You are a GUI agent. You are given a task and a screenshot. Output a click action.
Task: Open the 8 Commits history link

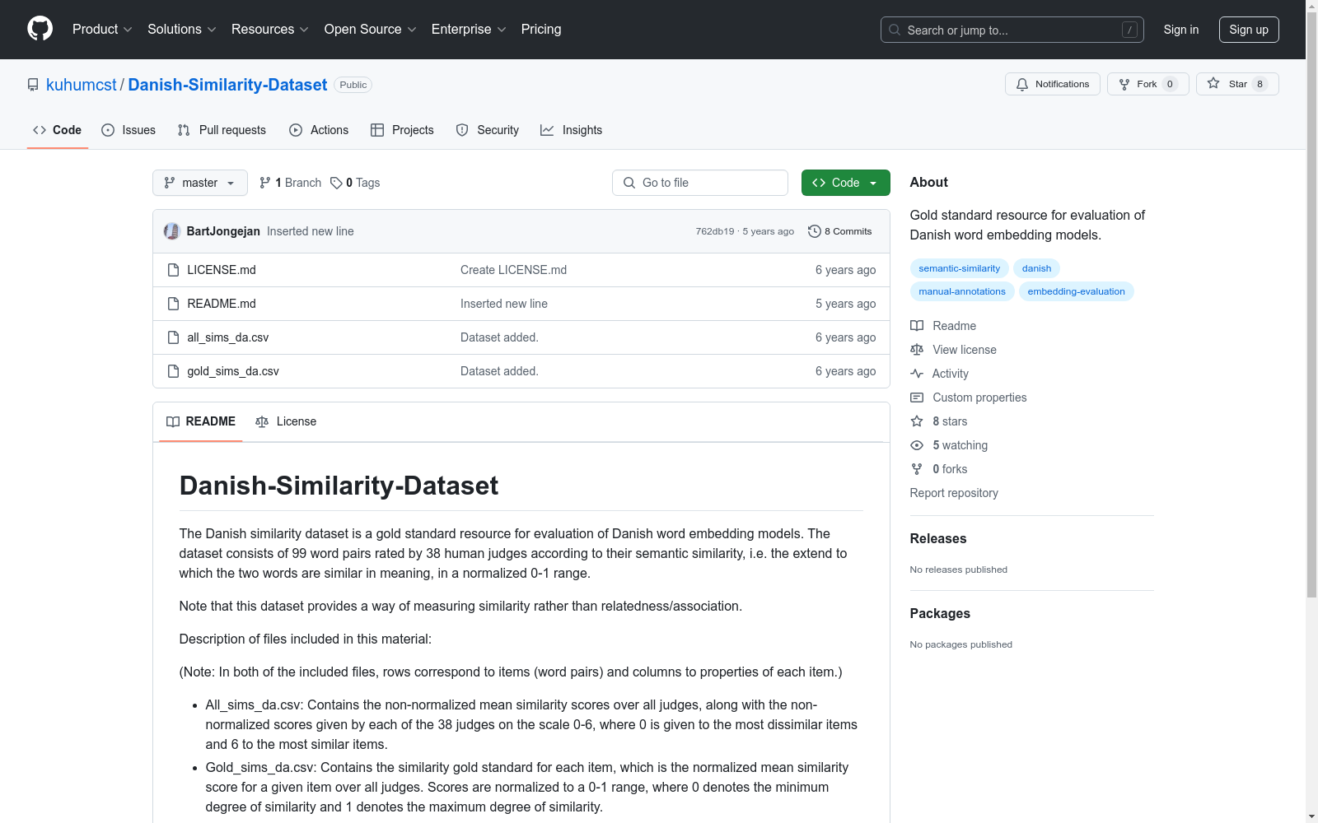point(840,231)
